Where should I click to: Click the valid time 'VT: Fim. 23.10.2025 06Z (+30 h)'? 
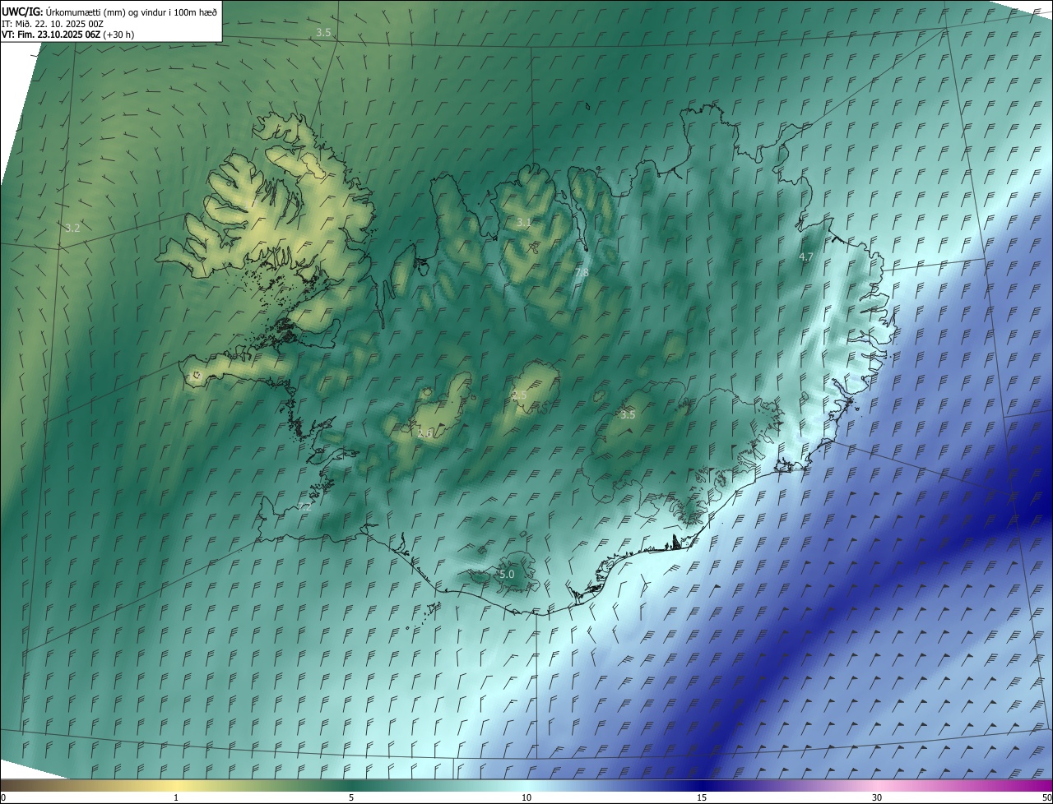68,35
